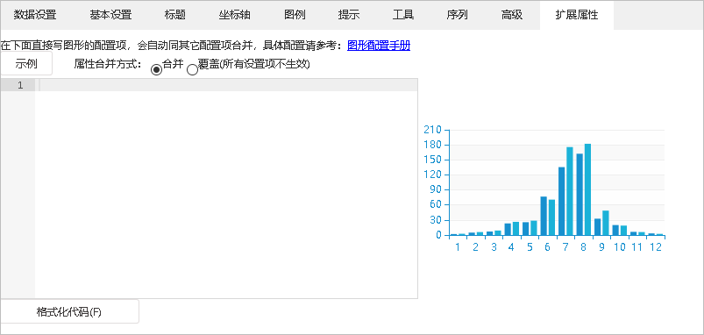Open the 工具 tab

click(402, 15)
